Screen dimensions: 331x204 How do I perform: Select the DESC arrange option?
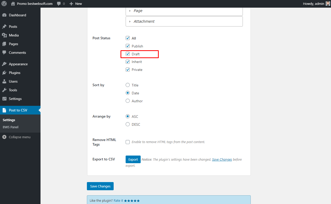[x=128, y=124]
